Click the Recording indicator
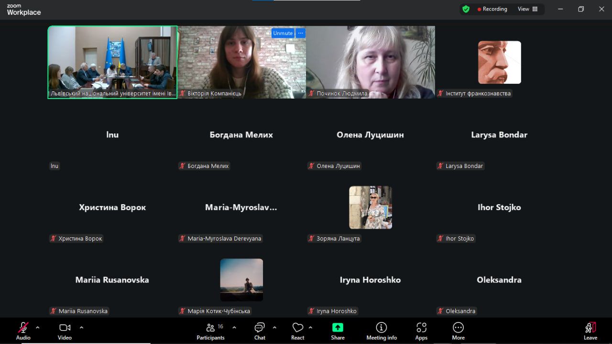The height and width of the screenshot is (344, 612). [x=492, y=9]
